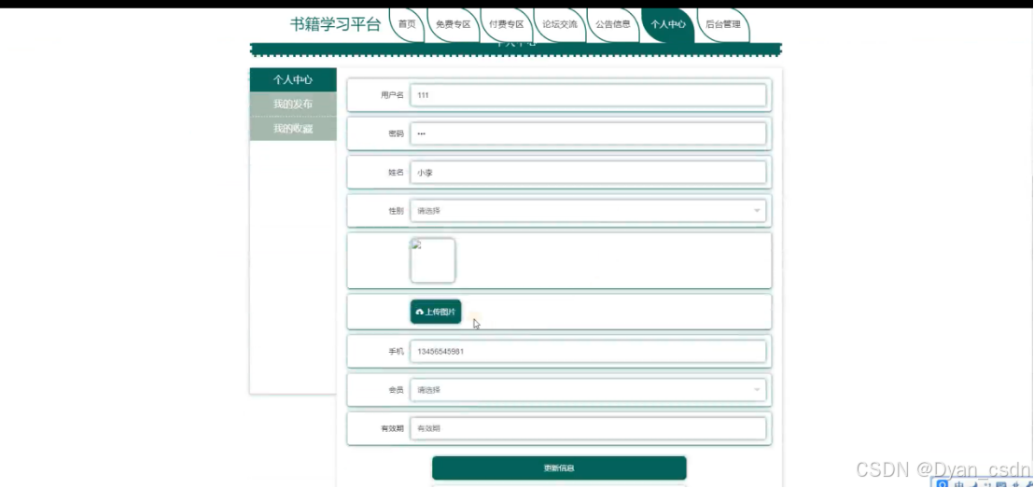Viewport: 1034px width, 488px height.
Task: Switch to the 论坛交流 tab
Action: [x=560, y=25]
